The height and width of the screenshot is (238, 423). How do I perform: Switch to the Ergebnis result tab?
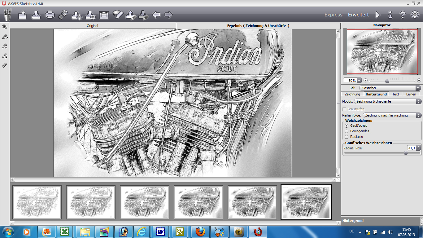[x=258, y=26]
